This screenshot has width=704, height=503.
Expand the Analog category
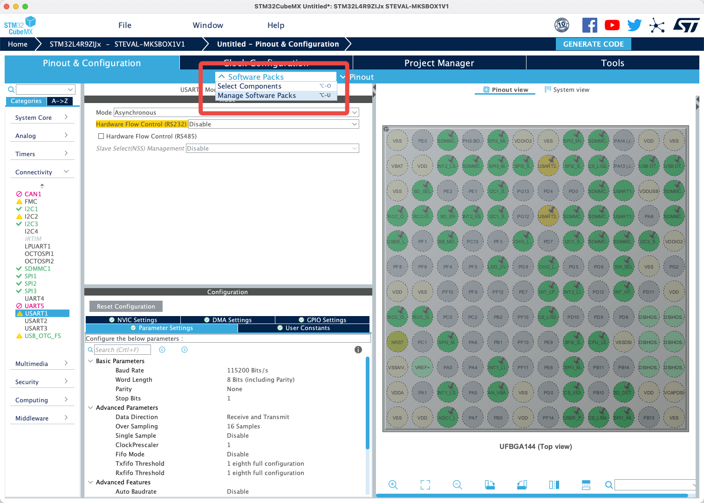[42, 136]
